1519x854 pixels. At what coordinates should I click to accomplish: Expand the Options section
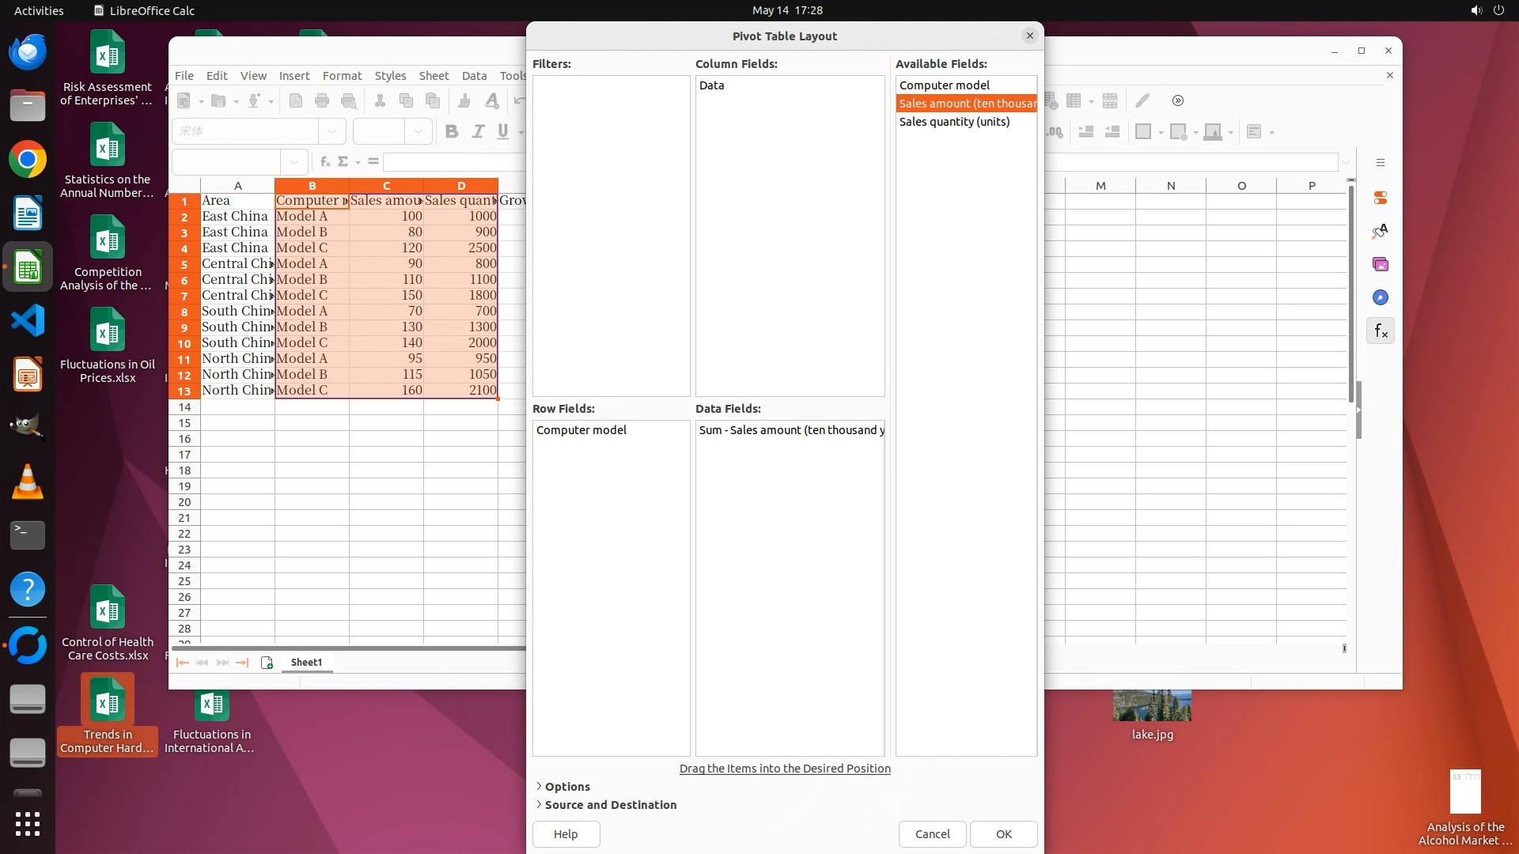coord(566,786)
